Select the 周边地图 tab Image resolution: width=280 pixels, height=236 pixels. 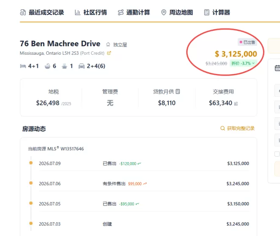tap(177, 12)
